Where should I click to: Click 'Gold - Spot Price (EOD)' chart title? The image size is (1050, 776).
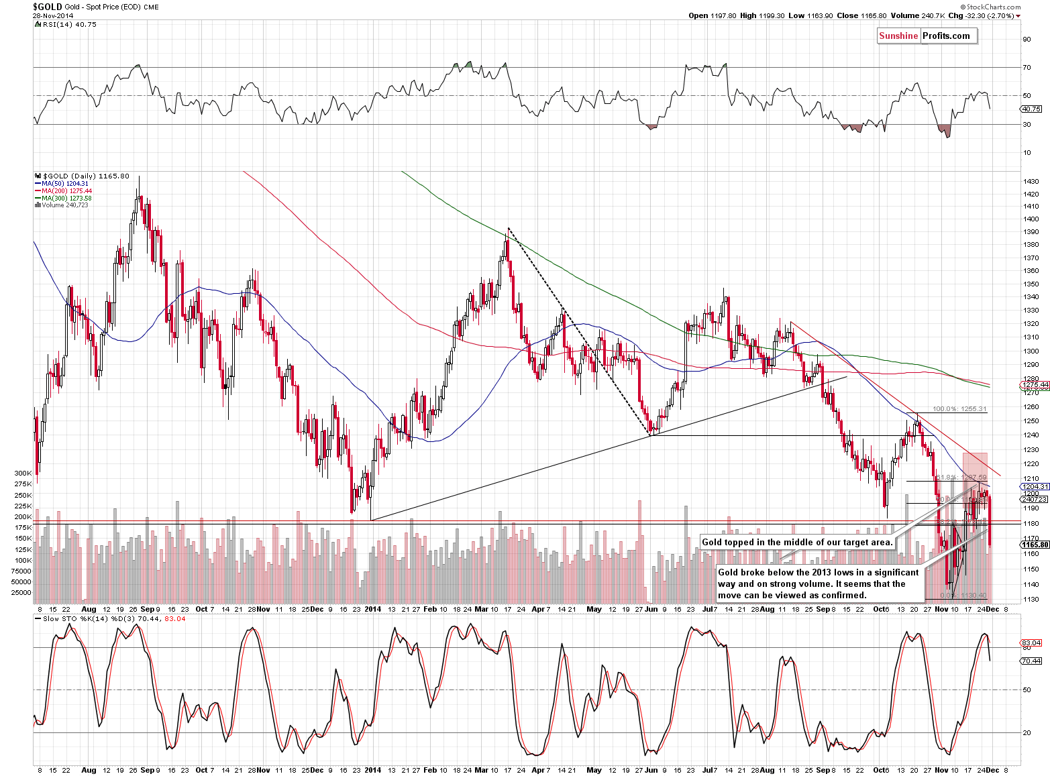coord(103,7)
